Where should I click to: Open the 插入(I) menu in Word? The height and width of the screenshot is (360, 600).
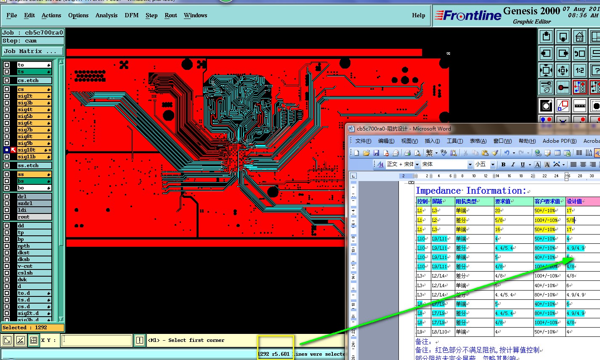(x=432, y=141)
